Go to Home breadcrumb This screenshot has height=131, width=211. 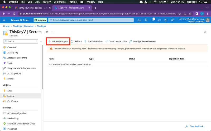pyautogui.click(x=6, y=26)
